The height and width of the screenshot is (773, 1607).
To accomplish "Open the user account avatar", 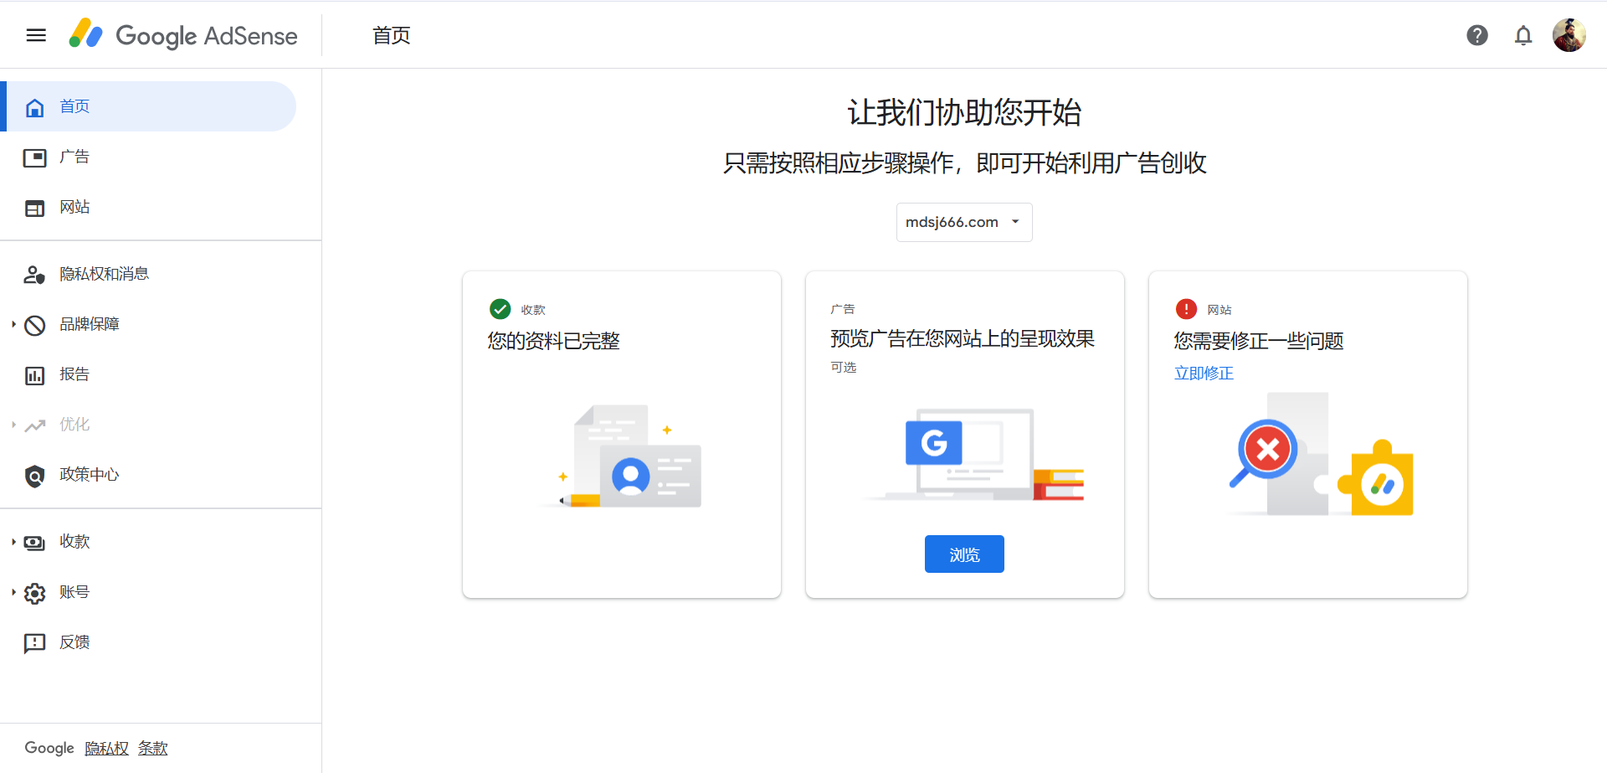I will (1569, 35).
